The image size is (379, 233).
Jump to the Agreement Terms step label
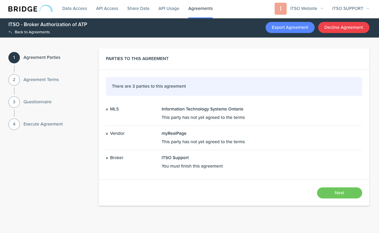pyautogui.click(x=41, y=80)
